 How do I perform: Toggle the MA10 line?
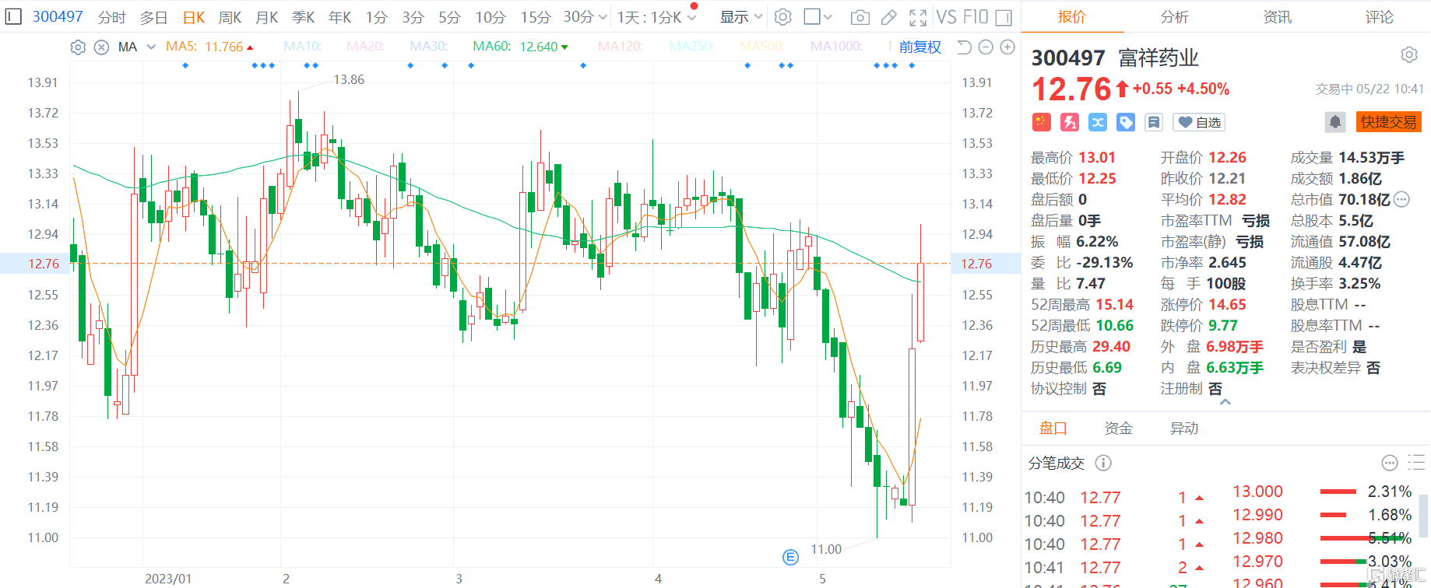pyautogui.click(x=302, y=47)
